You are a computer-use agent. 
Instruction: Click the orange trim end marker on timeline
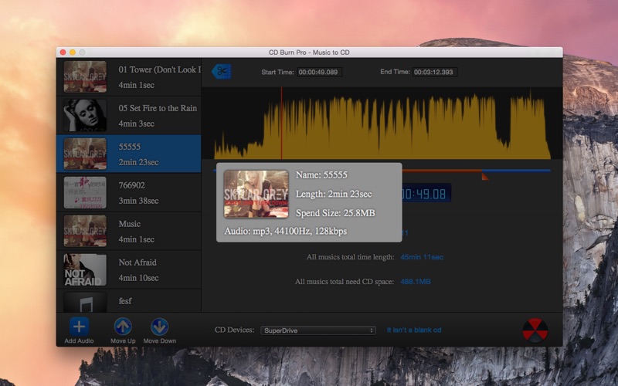pos(485,177)
